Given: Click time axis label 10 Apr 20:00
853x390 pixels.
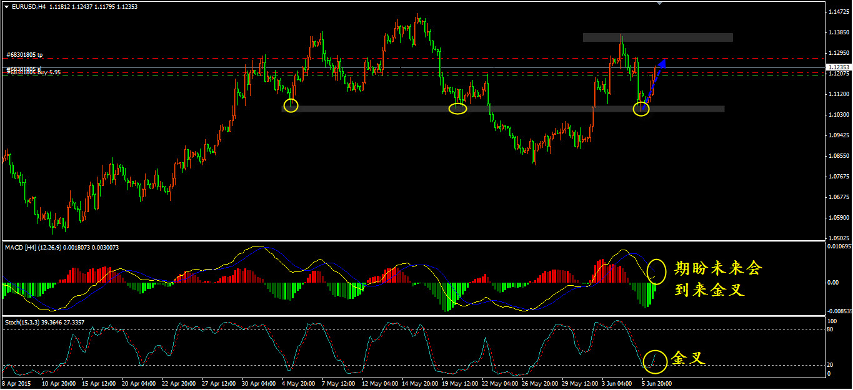Looking at the screenshot, I should [59, 383].
